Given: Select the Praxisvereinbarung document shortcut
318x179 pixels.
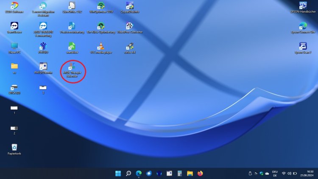Looking at the screenshot, I should click(x=72, y=28).
